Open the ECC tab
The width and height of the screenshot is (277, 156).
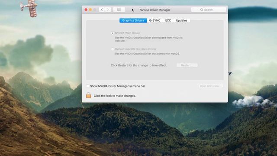point(168,20)
